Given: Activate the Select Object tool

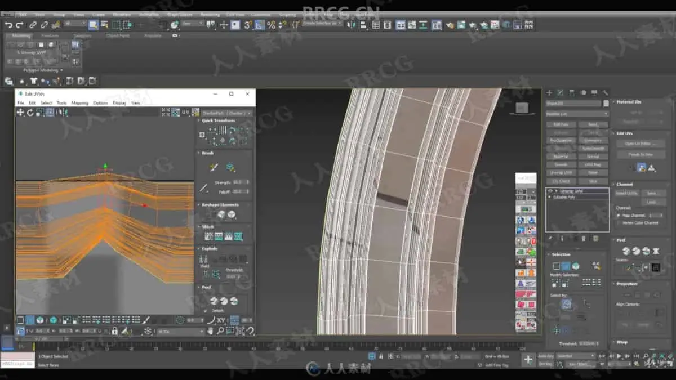Looking at the screenshot, I should [x=93, y=25].
